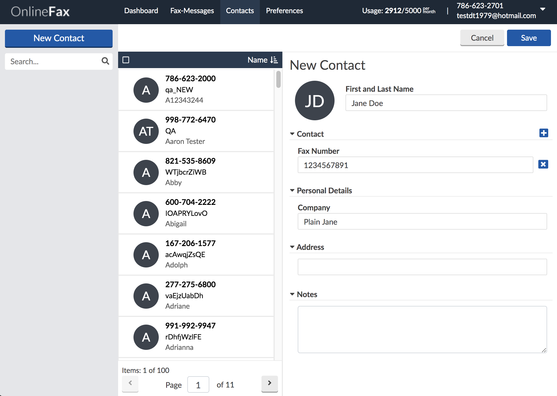Click the contact list scrollbar
This screenshot has width=557, height=396.
click(278, 80)
